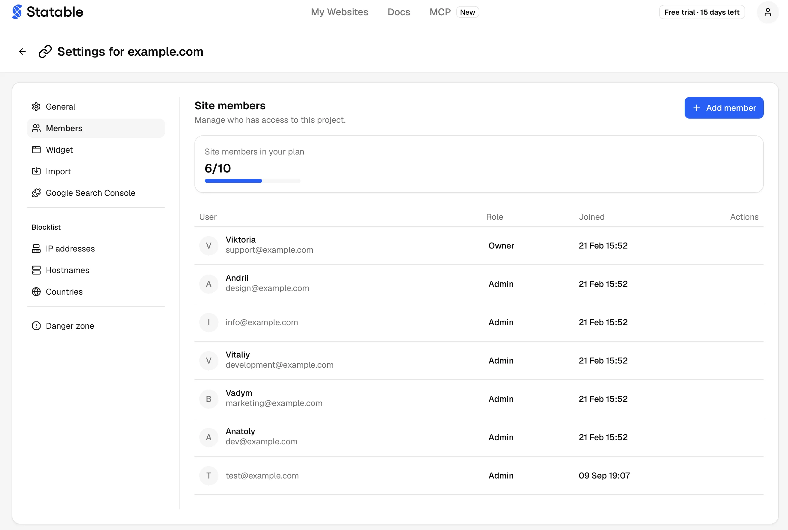
Task: Open the Docs navigation item
Action: point(399,12)
